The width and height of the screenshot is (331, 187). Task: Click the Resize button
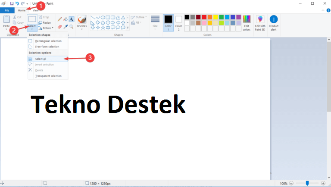click(44, 22)
